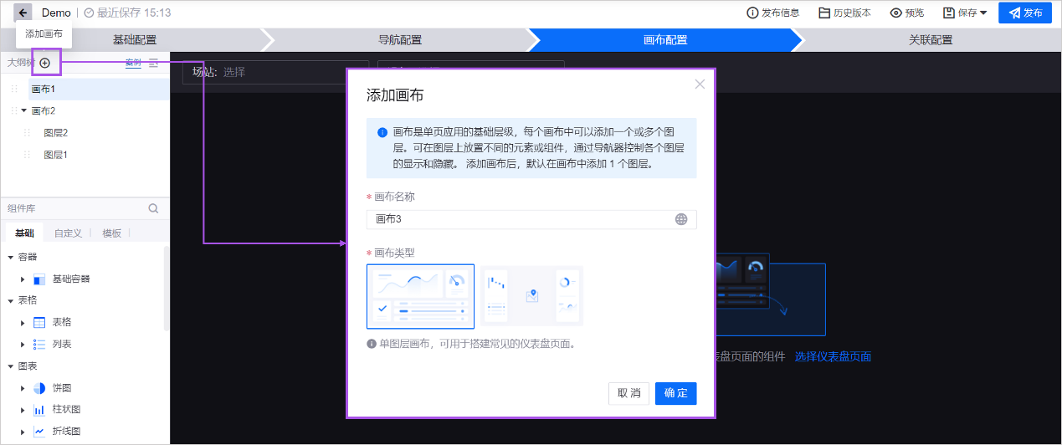
Task: Switch to the 自定义 components tab
Action: (68, 233)
